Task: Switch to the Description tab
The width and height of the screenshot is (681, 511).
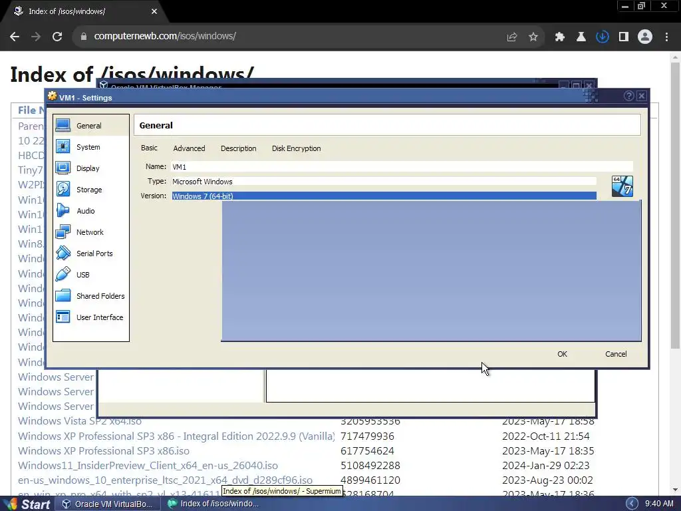Action: pyautogui.click(x=239, y=148)
